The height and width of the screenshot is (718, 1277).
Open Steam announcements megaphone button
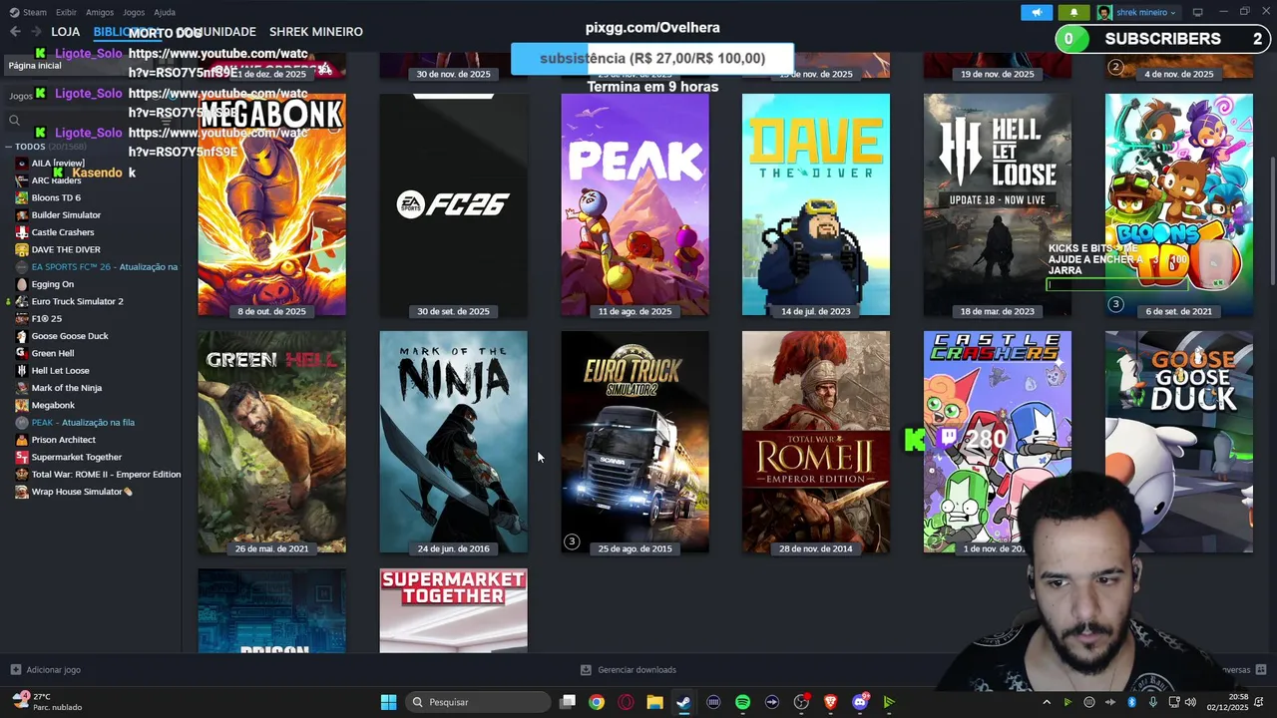coord(1037,12)
